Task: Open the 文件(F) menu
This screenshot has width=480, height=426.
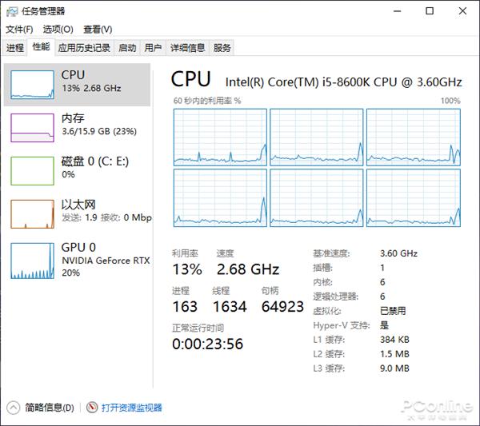Action: pyautogui.click(x=19, y=30)
